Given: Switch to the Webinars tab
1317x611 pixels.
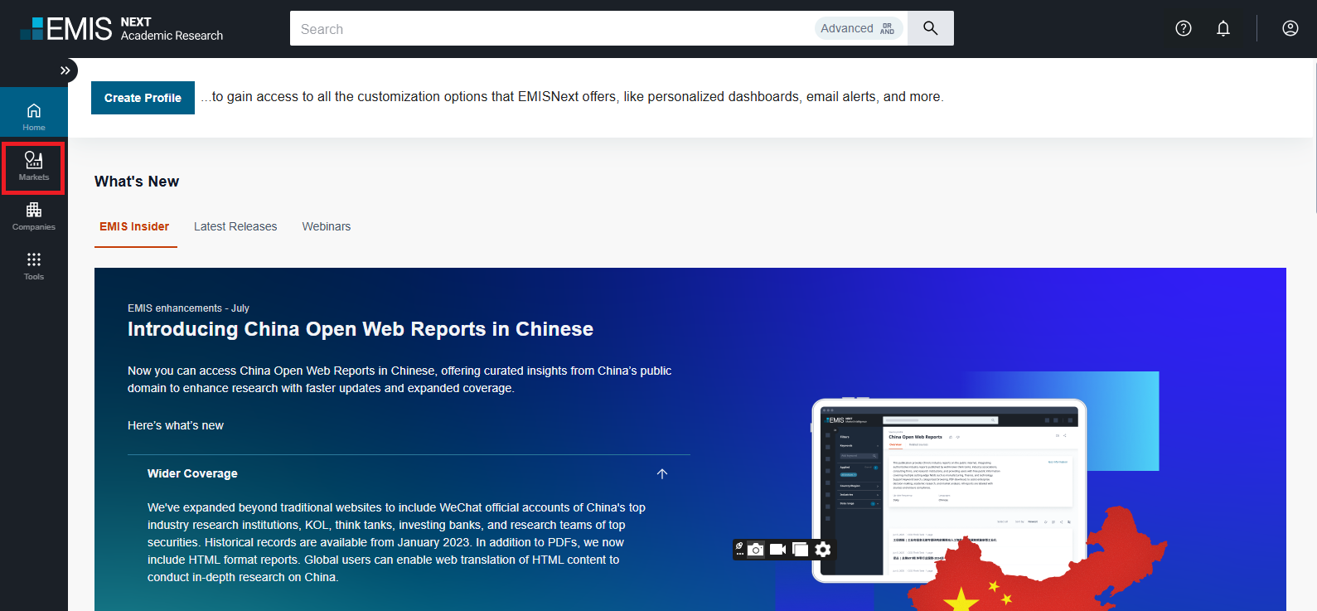Looking at the screenshot, I should 326,226.
